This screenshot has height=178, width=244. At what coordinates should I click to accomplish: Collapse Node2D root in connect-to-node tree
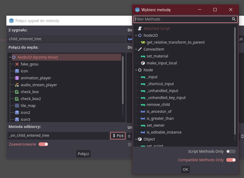coord(10,57)
